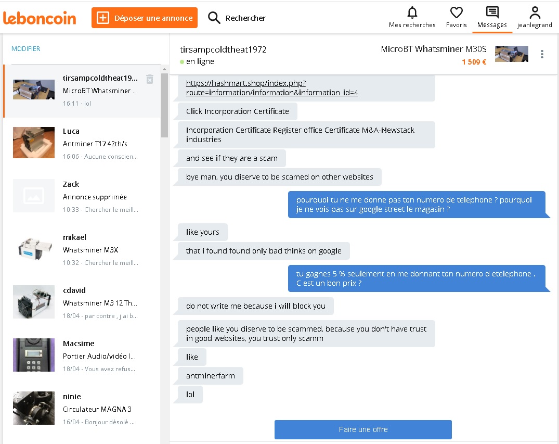Select mikael Whatsminer M3X conversation
The height and width of the screenshot is (444, 559).
pos(82,250)
